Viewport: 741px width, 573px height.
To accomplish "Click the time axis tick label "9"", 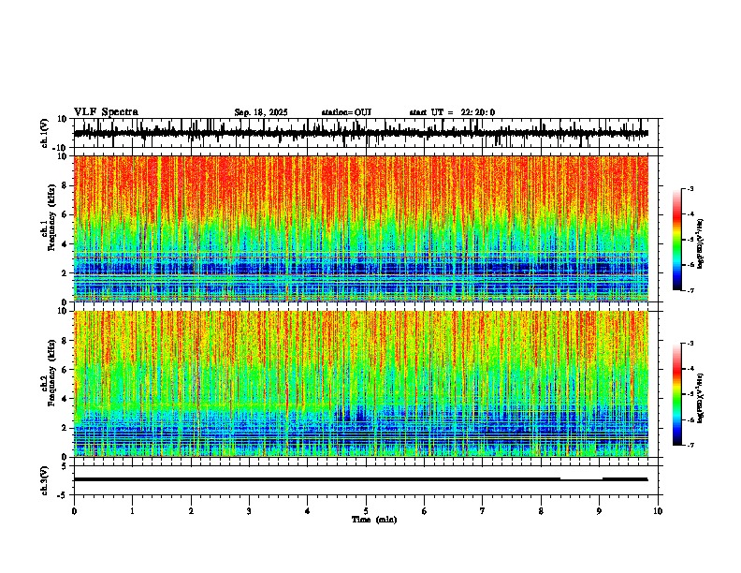I will [x=599, y=511].
